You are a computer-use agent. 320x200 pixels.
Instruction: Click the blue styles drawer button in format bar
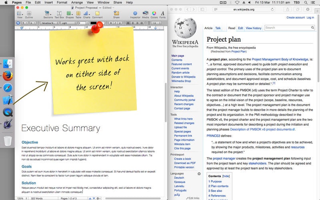(x=18, y=23)
